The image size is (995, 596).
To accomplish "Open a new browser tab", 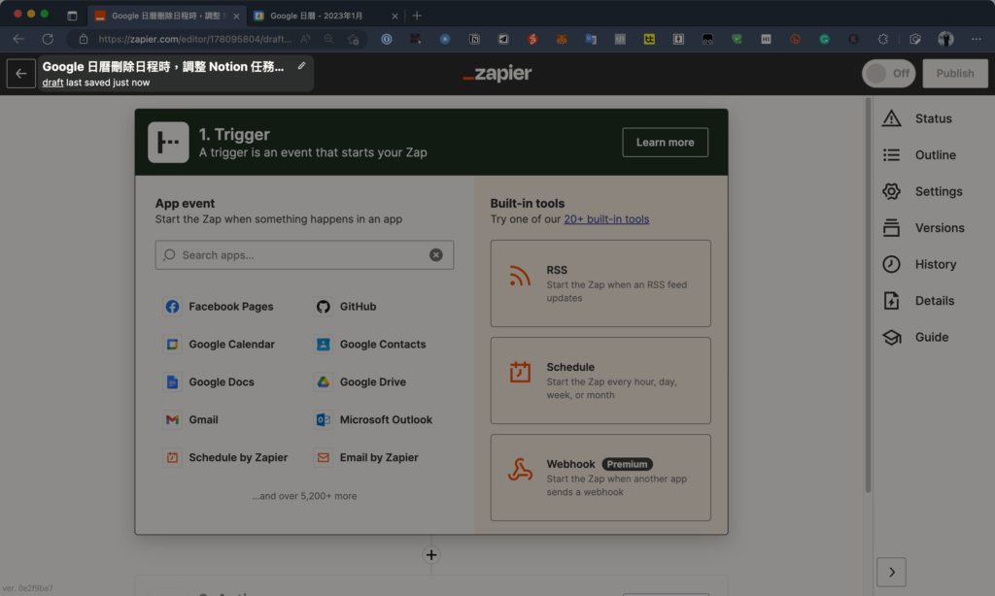I will point(417,16).
